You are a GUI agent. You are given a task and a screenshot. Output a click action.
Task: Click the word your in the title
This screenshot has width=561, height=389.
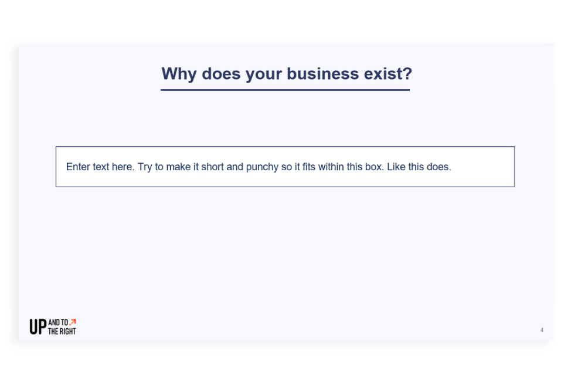pos(264,74)
